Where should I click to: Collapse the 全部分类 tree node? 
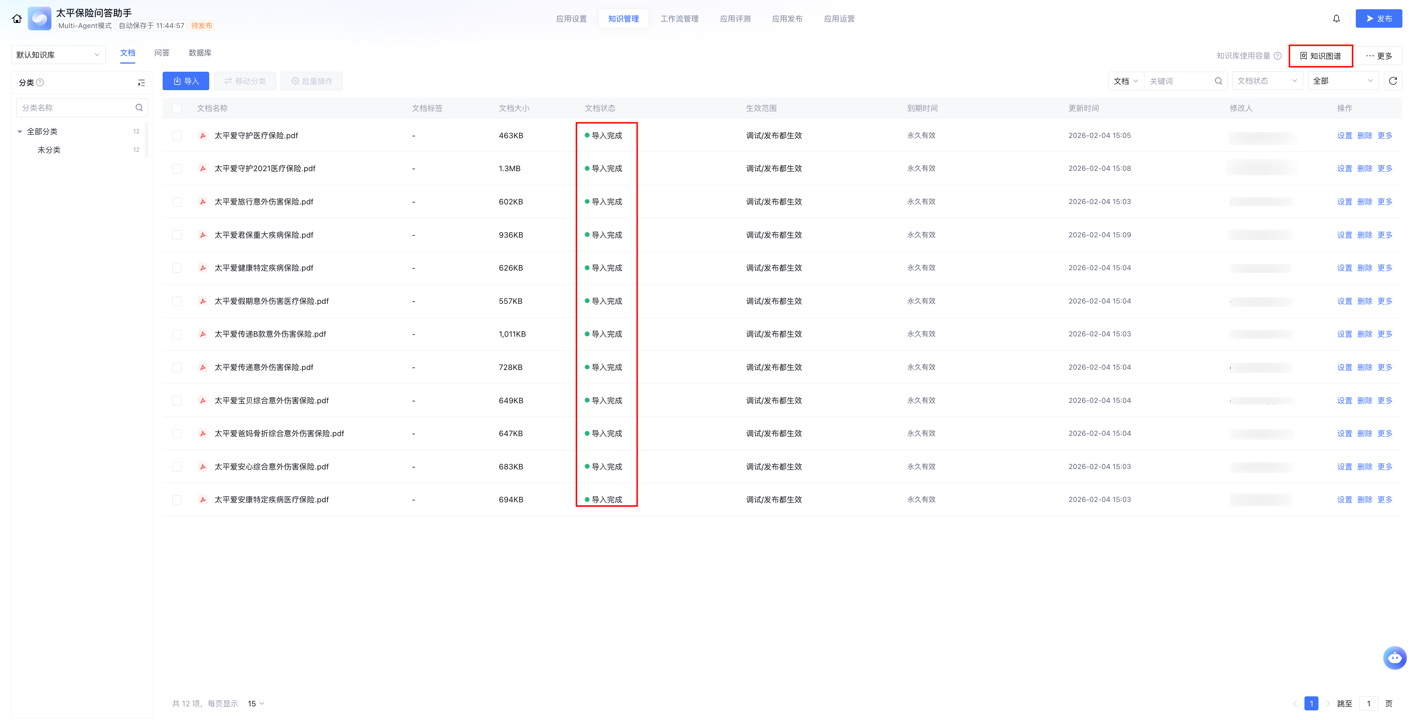pyautogui.click(x=20, y=132)
